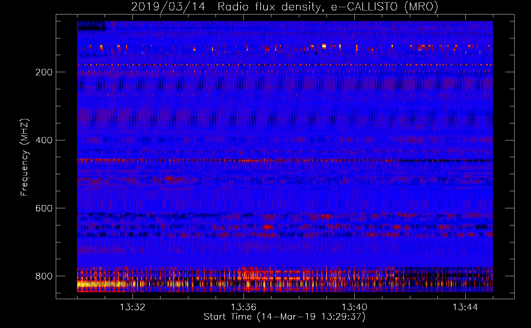This screenshot has width=531, height=328.
Task: Click the 400 frequency tick label
Action: point(44,140)
